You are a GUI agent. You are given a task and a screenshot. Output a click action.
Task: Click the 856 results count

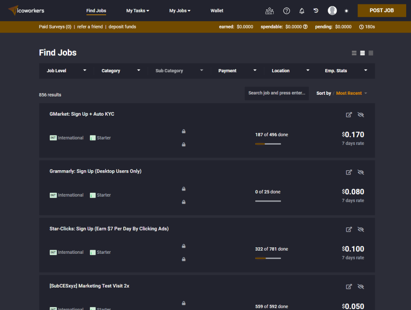point(50,95)
